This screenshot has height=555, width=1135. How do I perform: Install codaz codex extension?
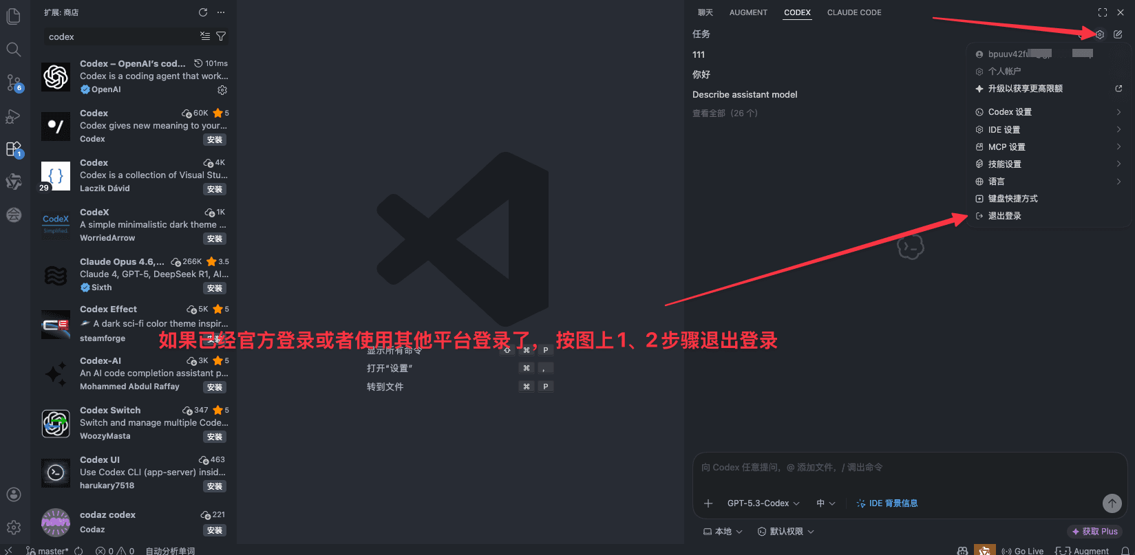pyautogui.click(x=215, y=530)
